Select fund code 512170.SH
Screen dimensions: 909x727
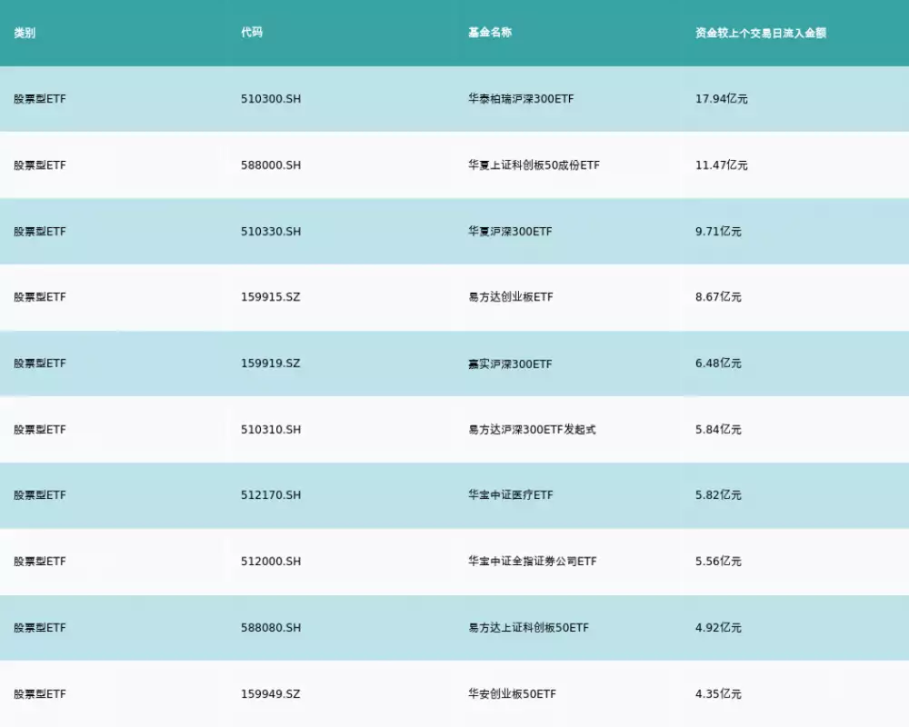click(x=271, y=495)
